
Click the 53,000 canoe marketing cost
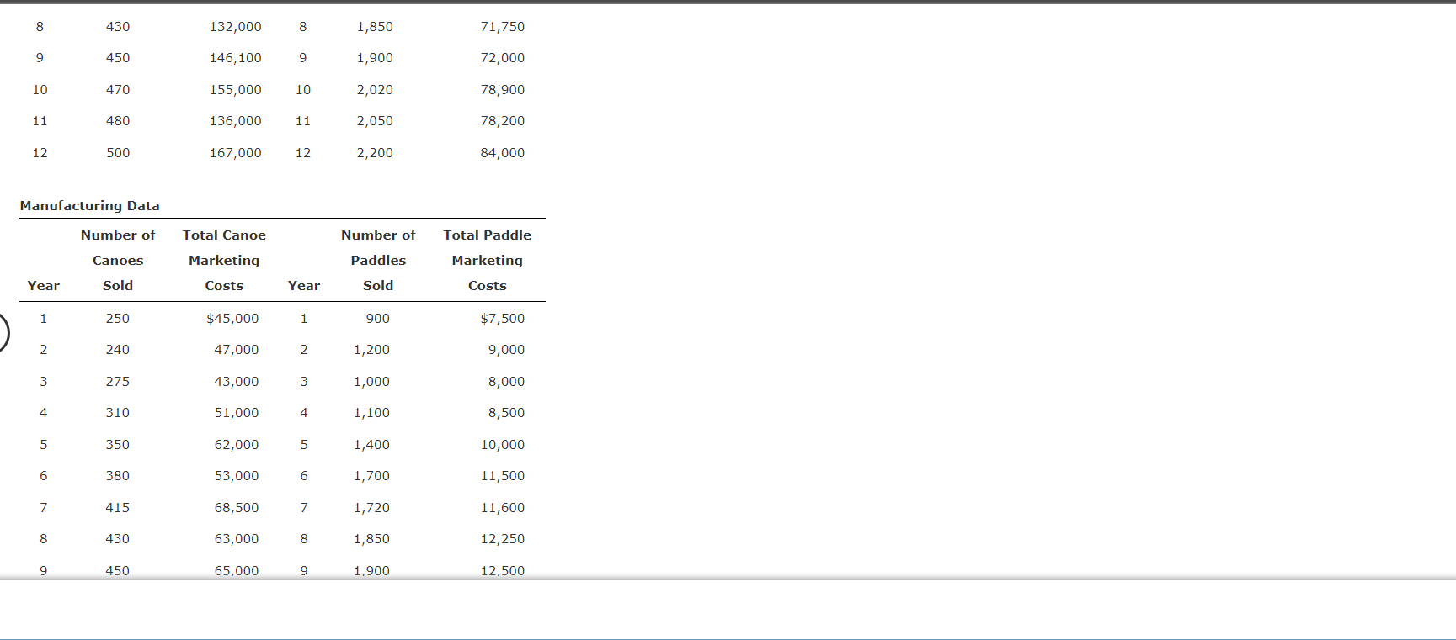[x=237, y=476]
